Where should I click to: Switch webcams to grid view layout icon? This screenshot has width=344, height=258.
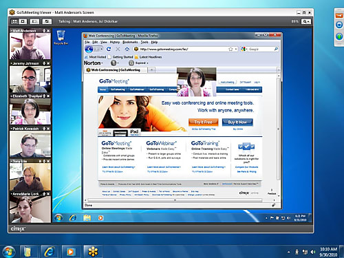[x=14, y=21]
